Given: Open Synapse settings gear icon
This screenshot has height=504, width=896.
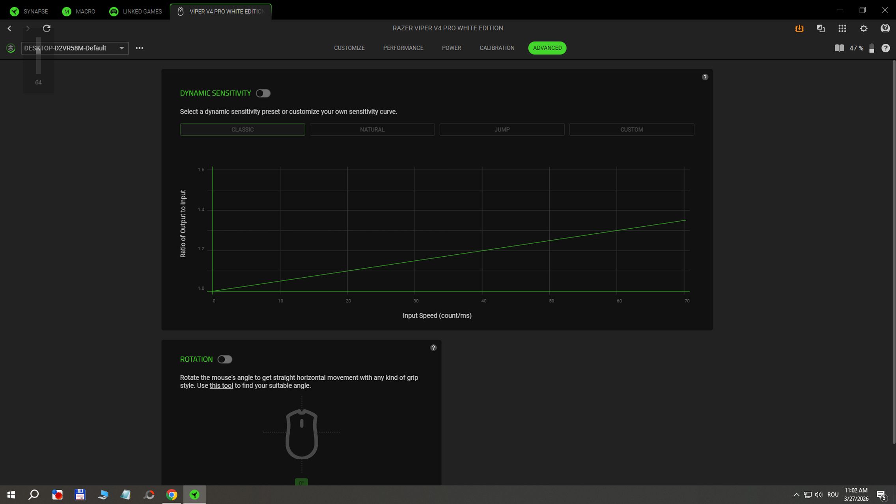Looking at the screenshot, I should coord(864,28).
